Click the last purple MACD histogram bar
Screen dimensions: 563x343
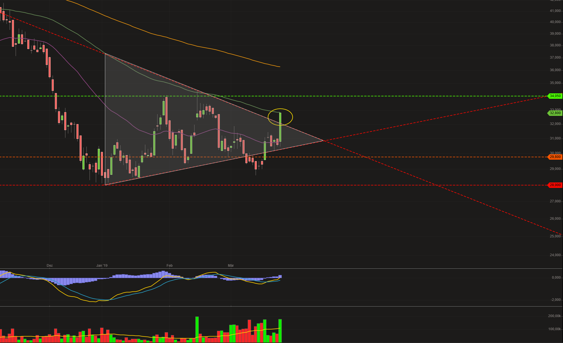(x=280, y=276)
